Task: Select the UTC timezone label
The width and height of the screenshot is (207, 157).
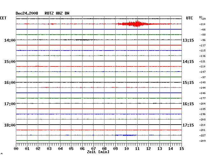Action: pos(189,18)
